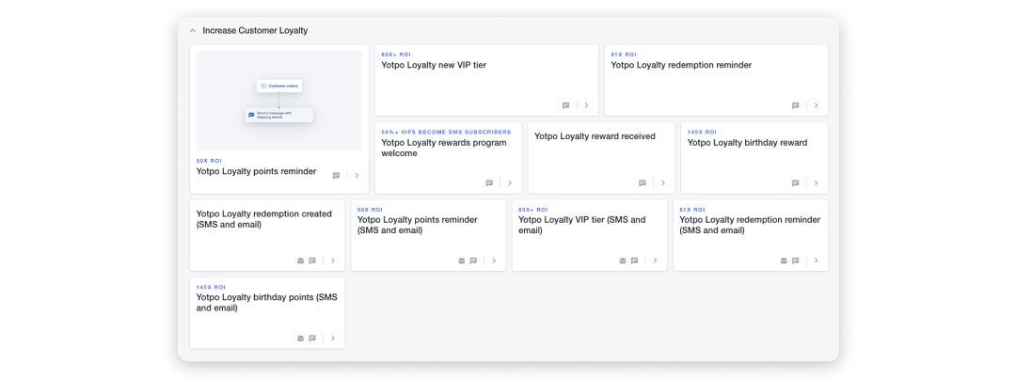Image resolution: width=1016 pixels, height=379 pixels.
Task: Click SMS icon on redemption created card
Action: click(x=312, y=261)
